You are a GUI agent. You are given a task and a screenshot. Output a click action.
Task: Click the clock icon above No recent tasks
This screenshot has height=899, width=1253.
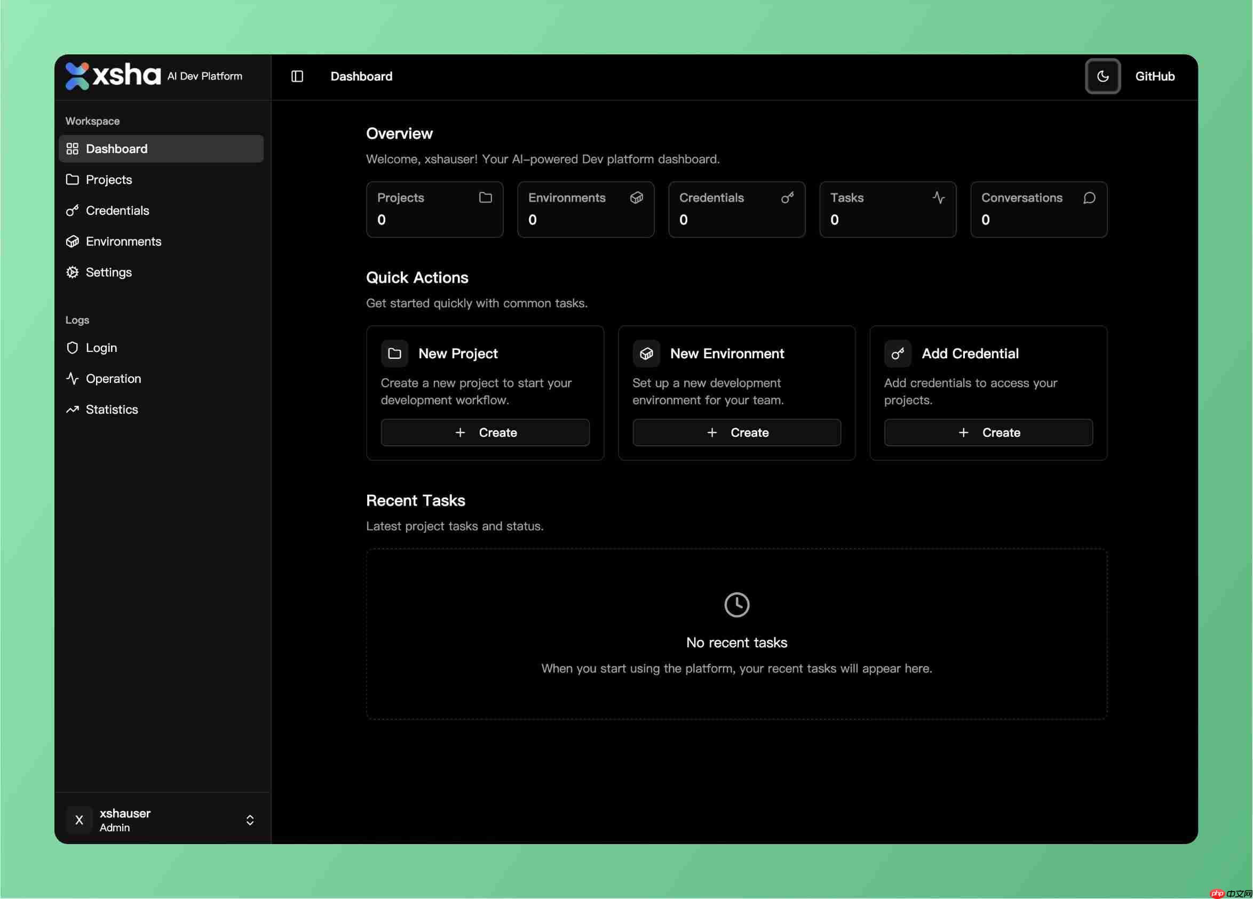pyautogui.click(x=736, y=604)
